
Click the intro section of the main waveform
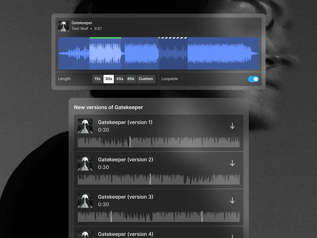coord(74,53)
